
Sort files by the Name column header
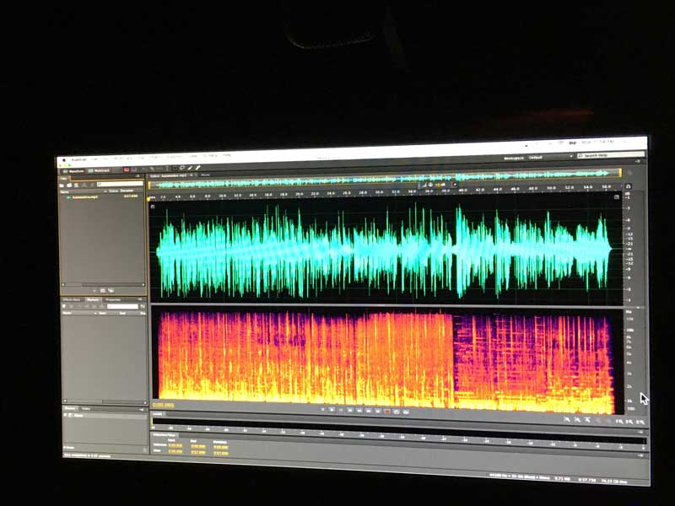65,192
